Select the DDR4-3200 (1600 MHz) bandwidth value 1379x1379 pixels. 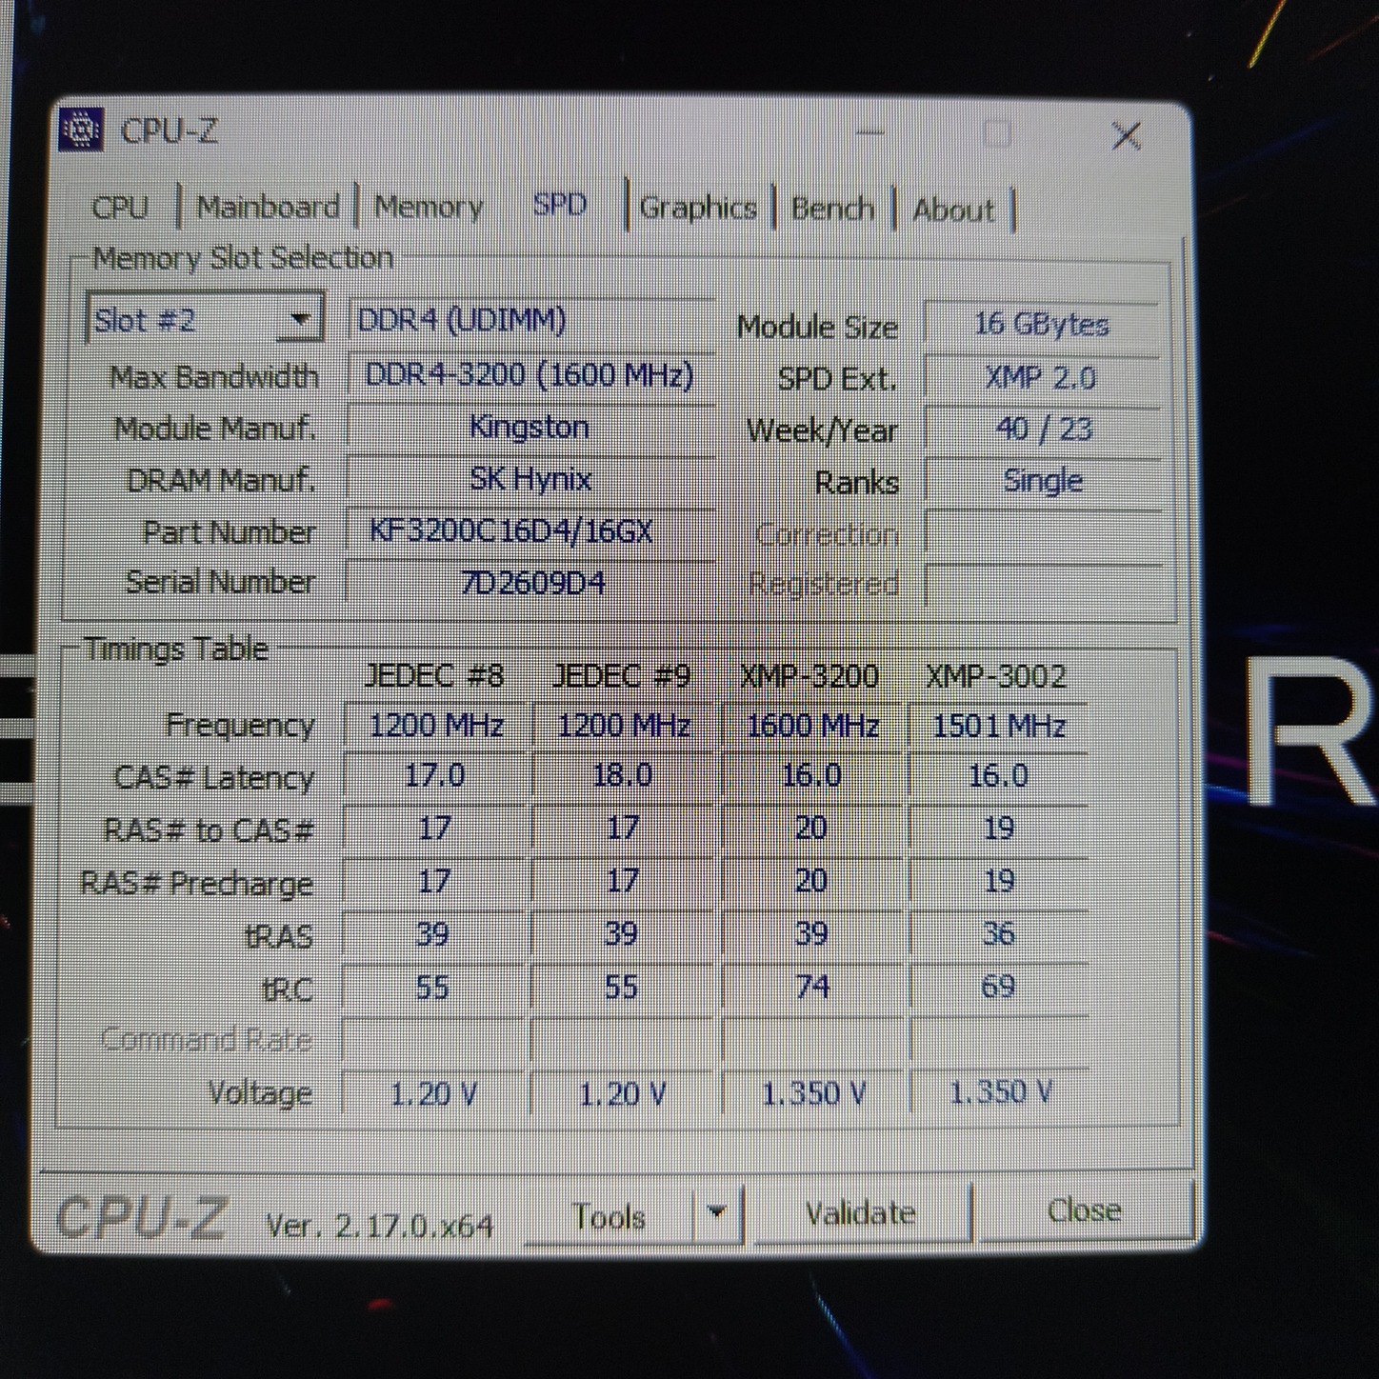point(530,375)
